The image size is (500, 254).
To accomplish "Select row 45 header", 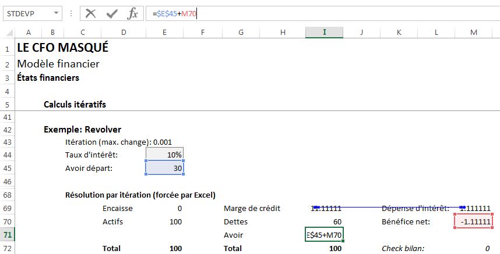I will (x=8, y=168).
